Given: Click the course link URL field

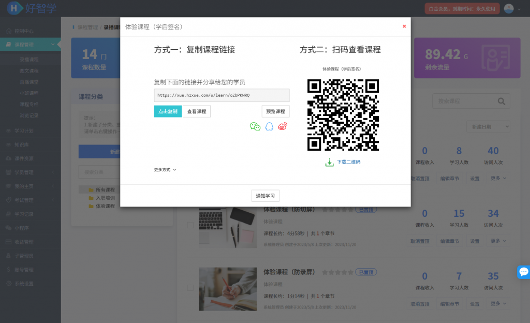Looking at the screenshot, I should 222,95.
